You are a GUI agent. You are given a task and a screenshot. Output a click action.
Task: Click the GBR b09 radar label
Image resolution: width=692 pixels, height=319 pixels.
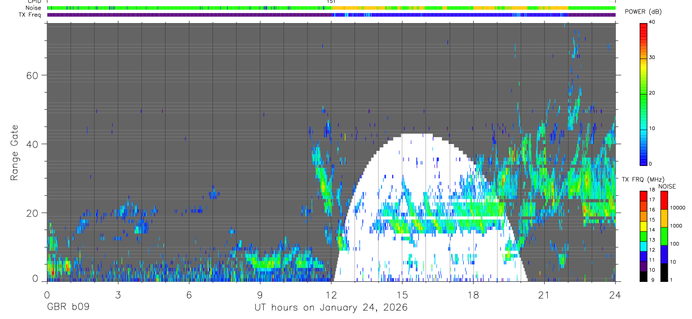(x=68, y=308)
